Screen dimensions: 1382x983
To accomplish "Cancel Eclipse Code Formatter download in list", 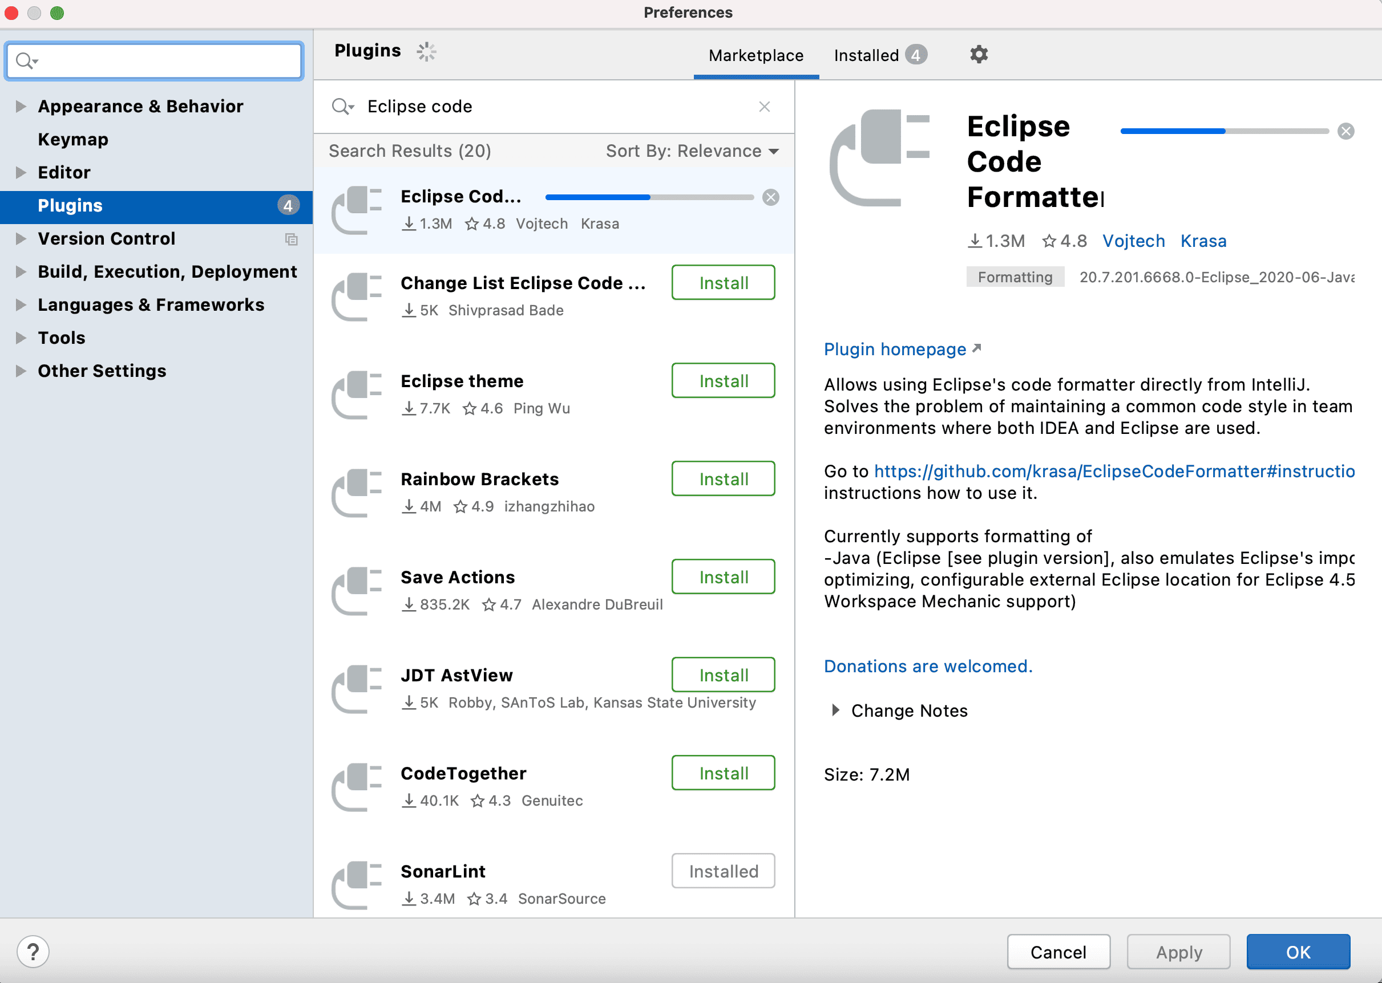I will point(770,197).
